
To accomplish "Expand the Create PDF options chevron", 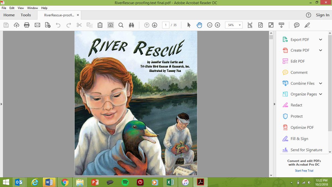I will tap(320, 50).
